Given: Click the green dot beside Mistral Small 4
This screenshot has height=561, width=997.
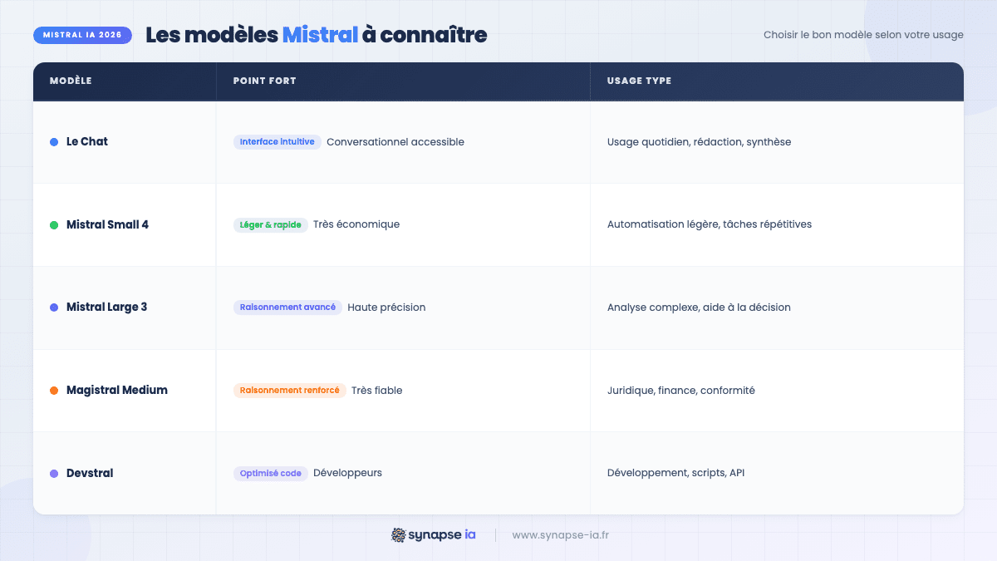Looking at the screenshot, I should coord(54,225).
